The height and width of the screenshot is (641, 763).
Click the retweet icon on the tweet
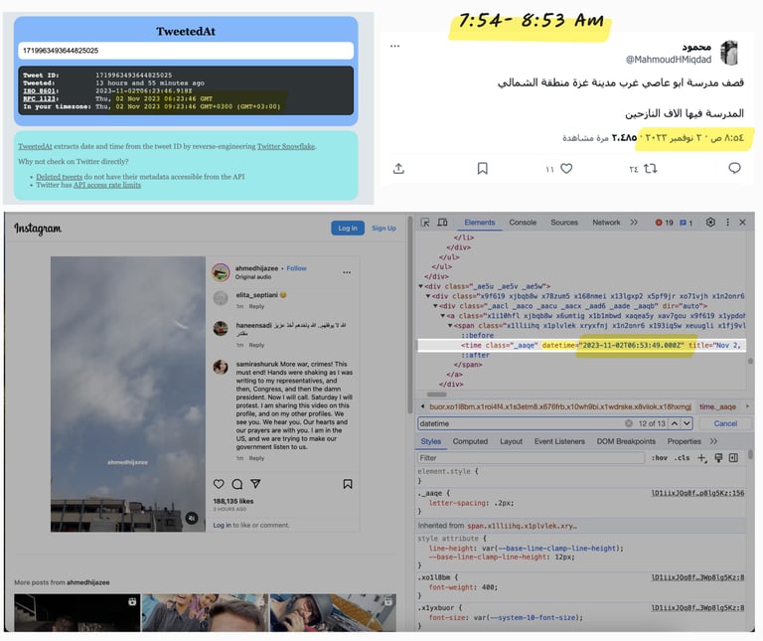(651, 169)
